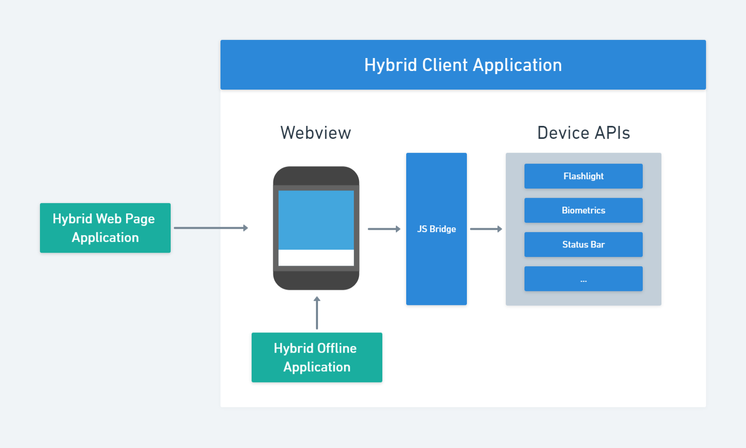
Task: Click the phone device icon under Webview
Action: (x=316, y=228)
